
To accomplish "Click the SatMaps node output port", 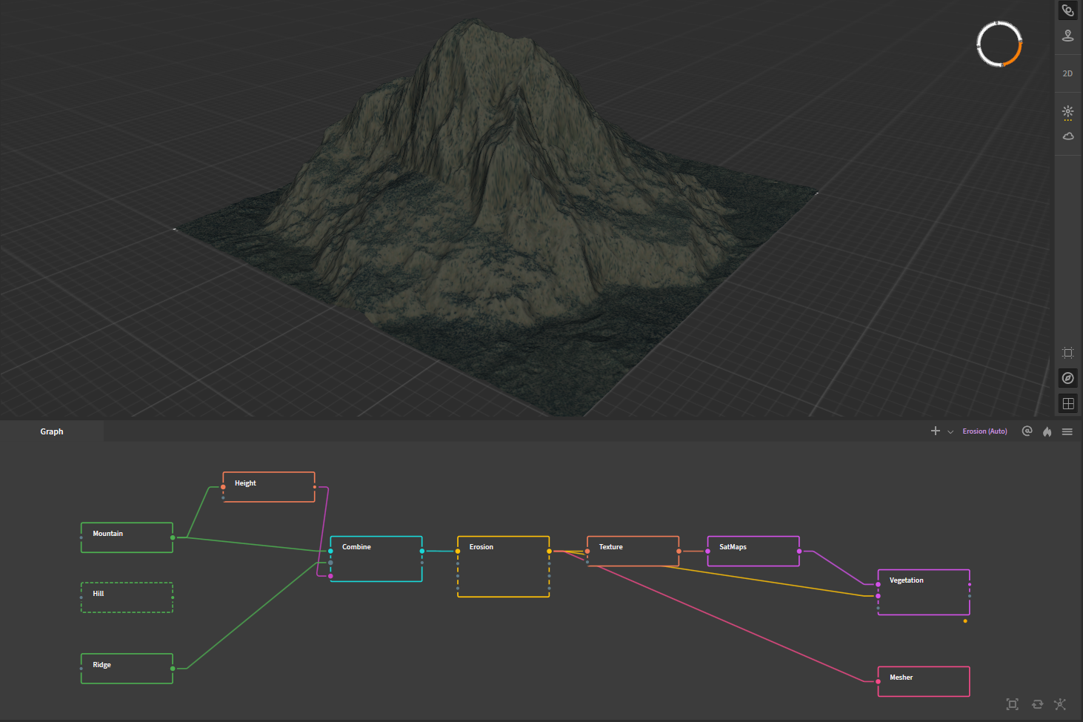I will 799,551.
